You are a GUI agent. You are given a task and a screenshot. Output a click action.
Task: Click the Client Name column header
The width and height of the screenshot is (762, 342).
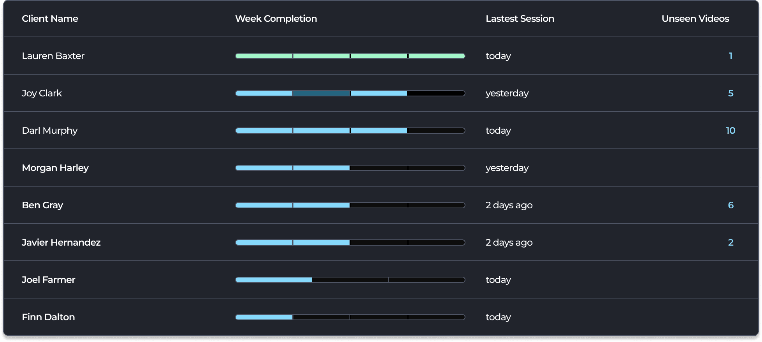pos(50,19)
